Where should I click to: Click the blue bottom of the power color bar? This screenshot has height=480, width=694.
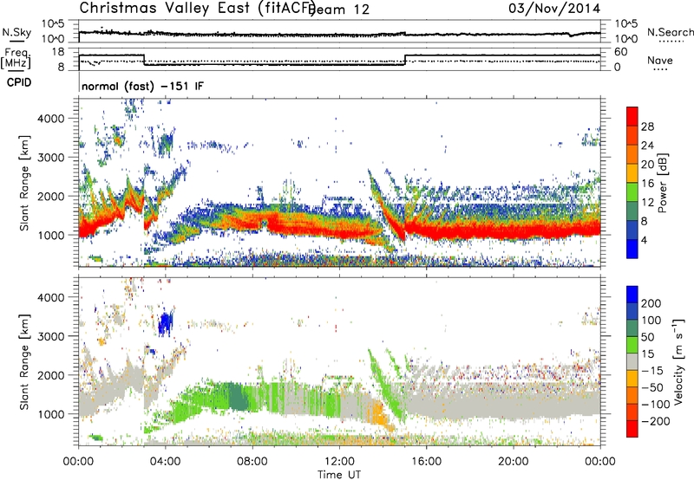[632, 250]
